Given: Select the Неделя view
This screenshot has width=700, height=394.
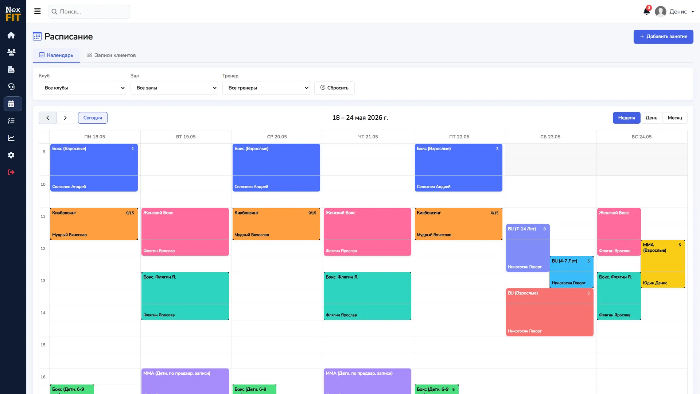Looking at the screenshot, I should coord(627,118).
